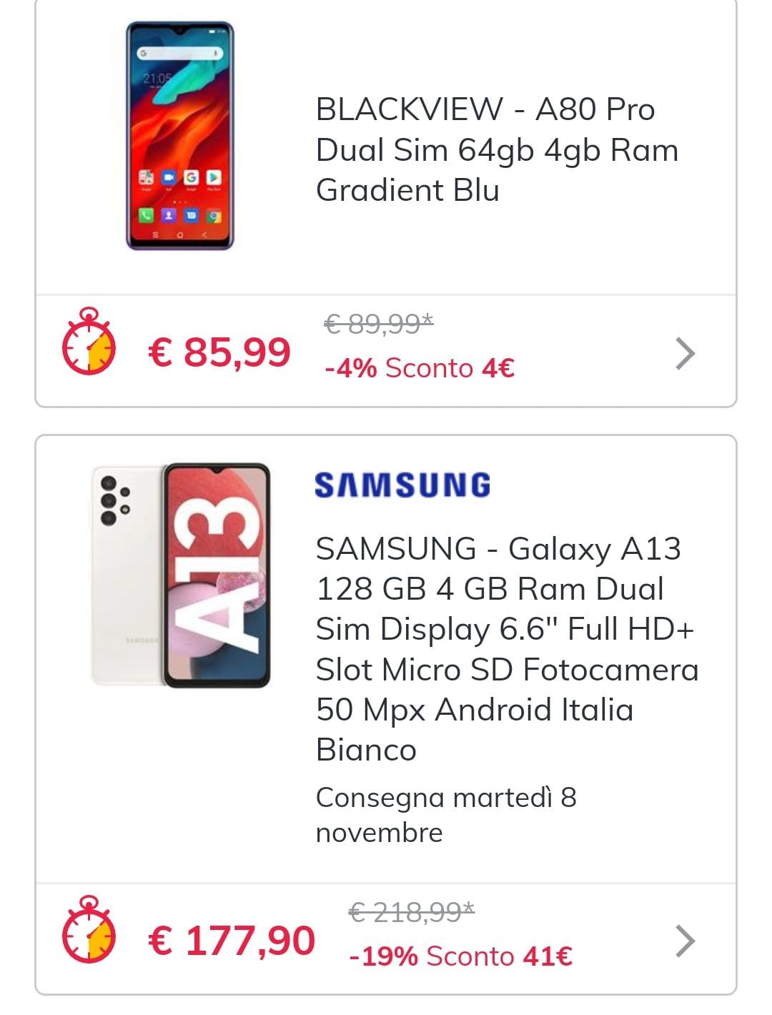This screenshot has height=1015, width=772.
Task: Tap the crossed-out €89,99 original price
Action: click(x=379, y=324)
